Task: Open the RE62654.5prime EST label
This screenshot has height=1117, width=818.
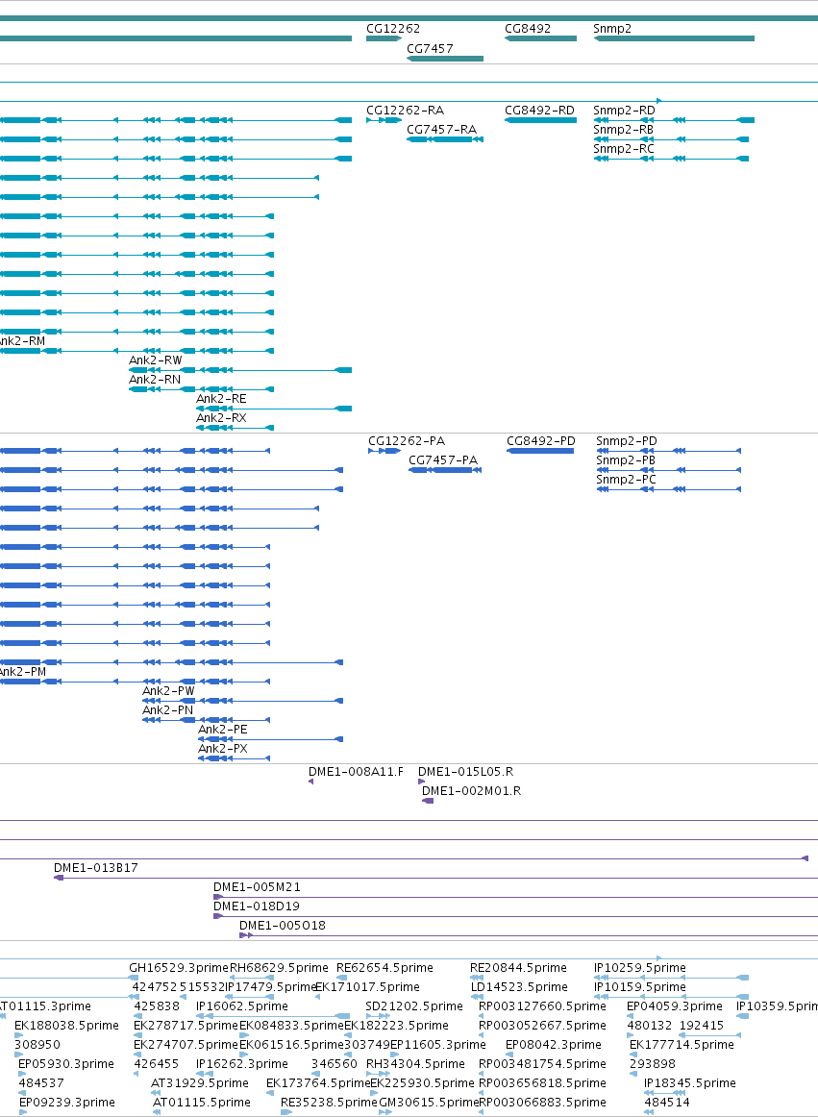Action: click(x=384, y=967)
